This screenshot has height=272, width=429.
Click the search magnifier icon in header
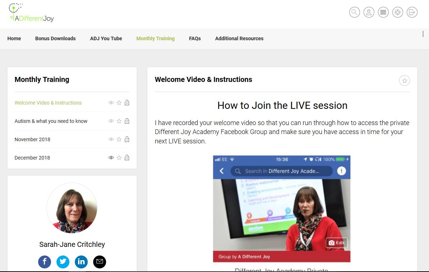pos(354,12)
